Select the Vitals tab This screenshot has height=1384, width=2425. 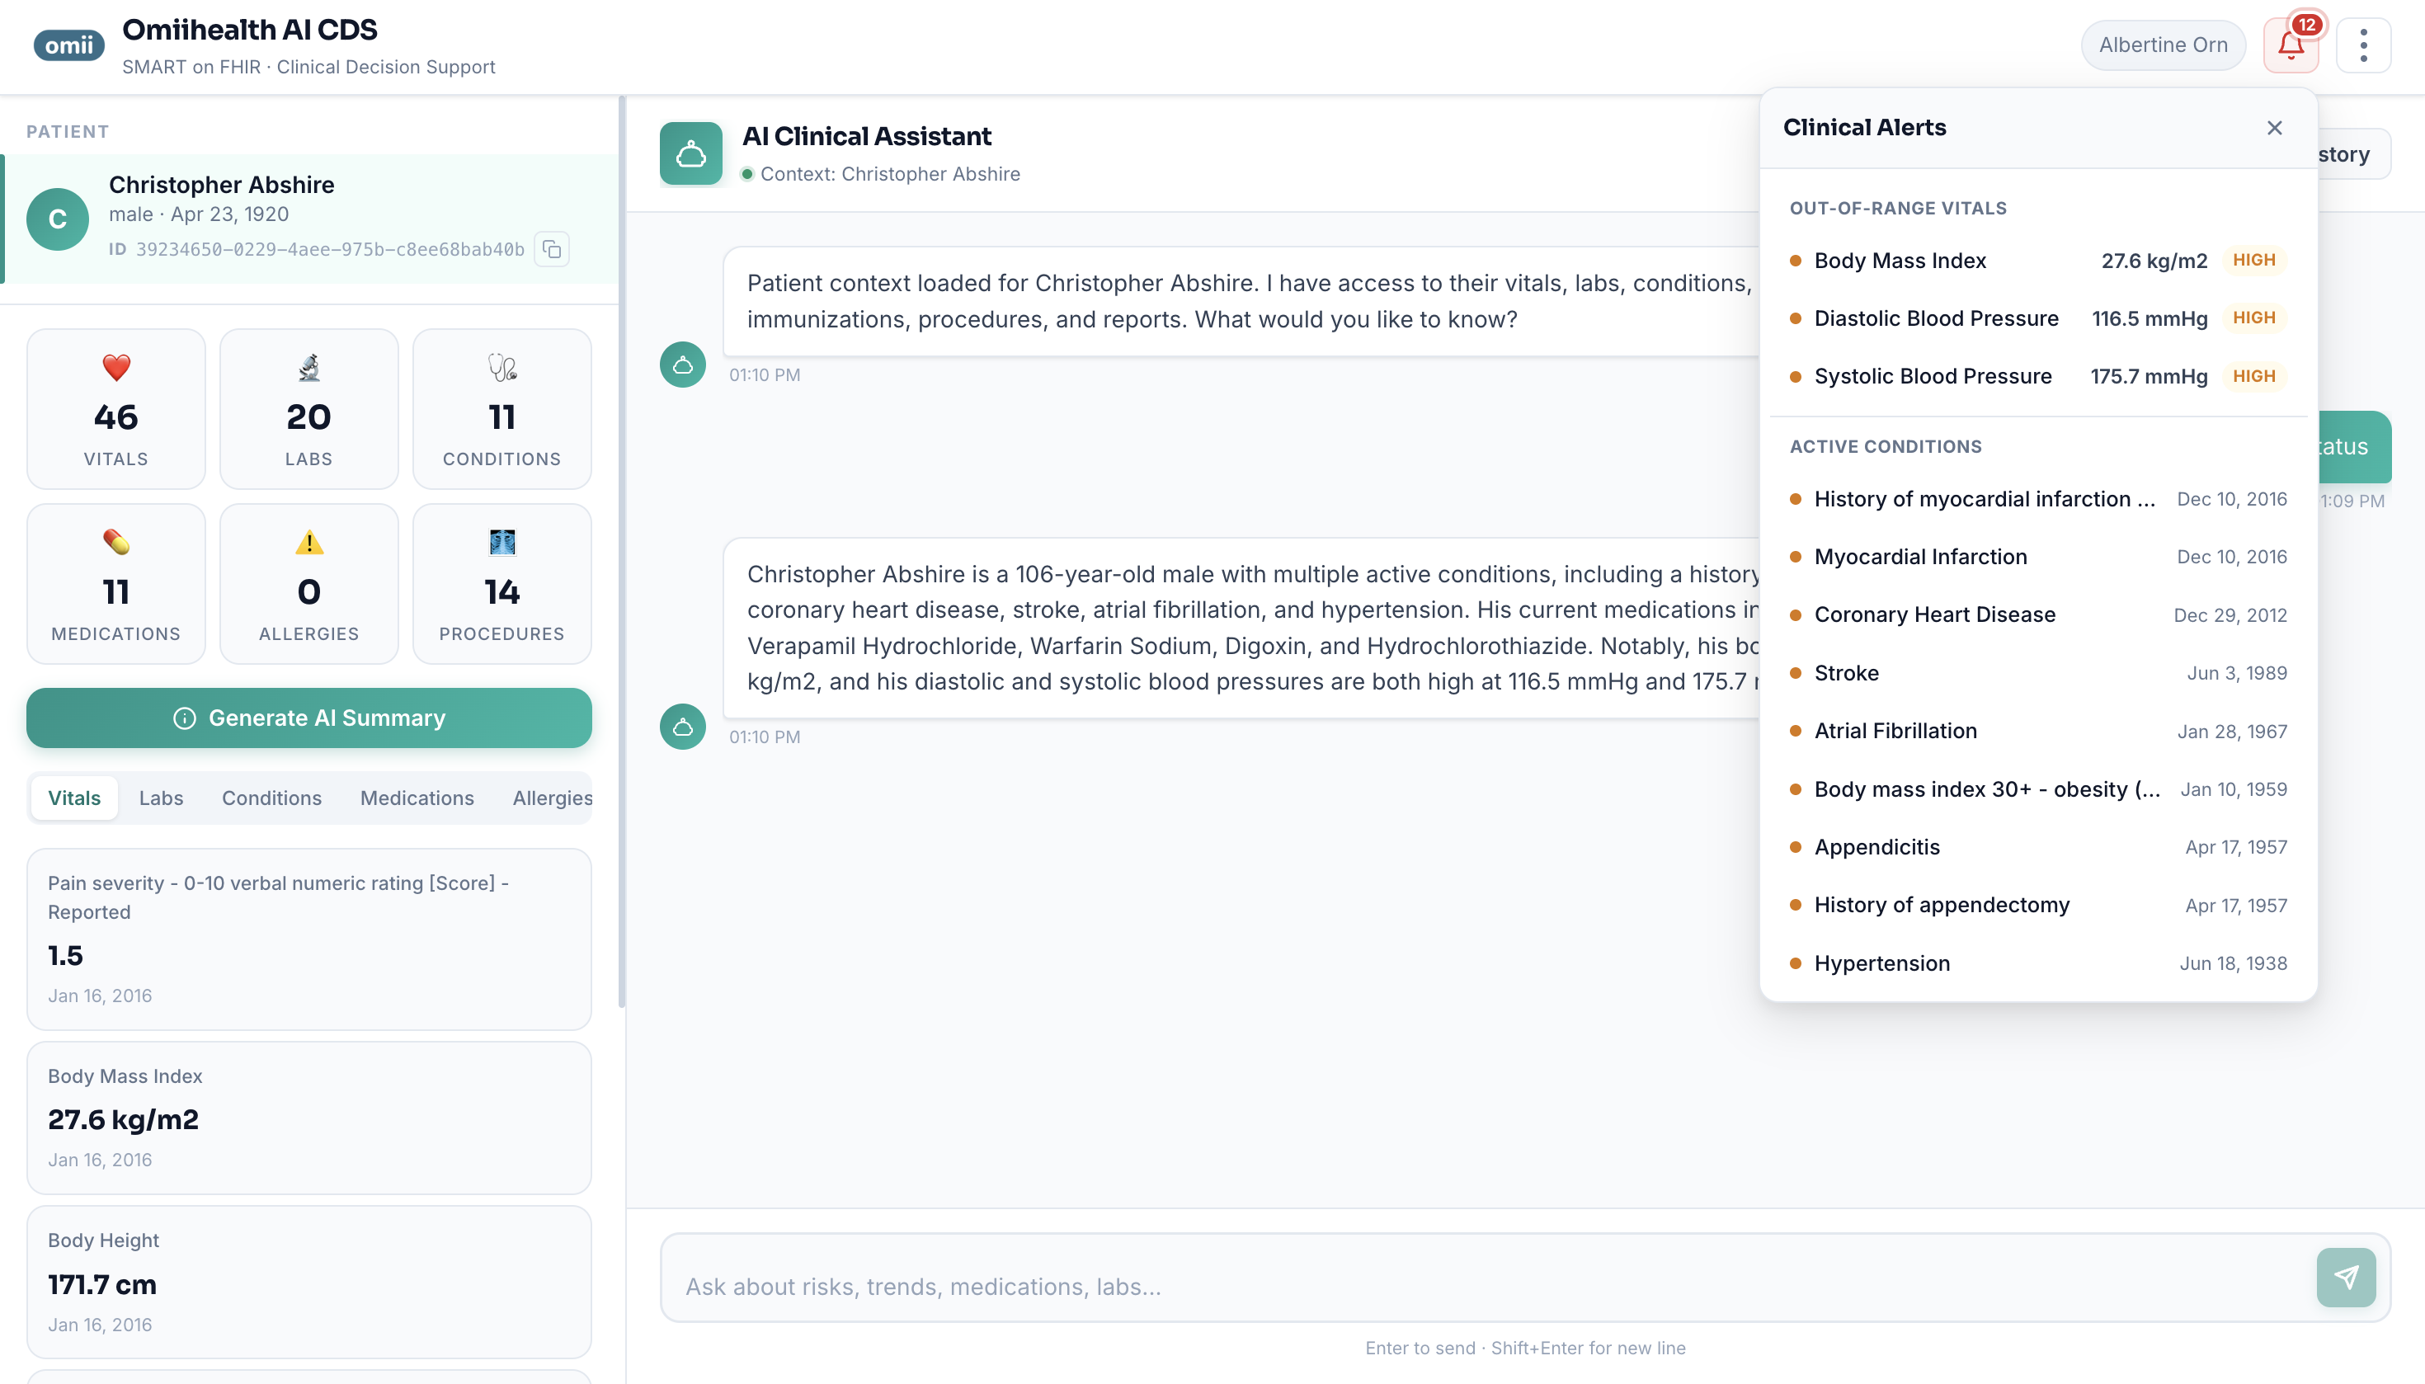pyautogui.click(x=74, y=798)
